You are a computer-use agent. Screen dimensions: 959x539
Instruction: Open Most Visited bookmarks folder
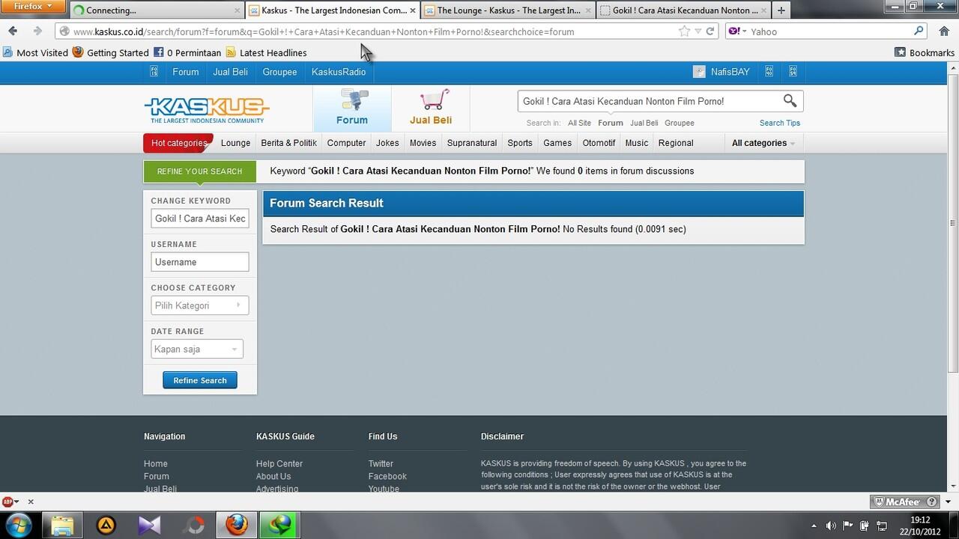tap(35, 52)
